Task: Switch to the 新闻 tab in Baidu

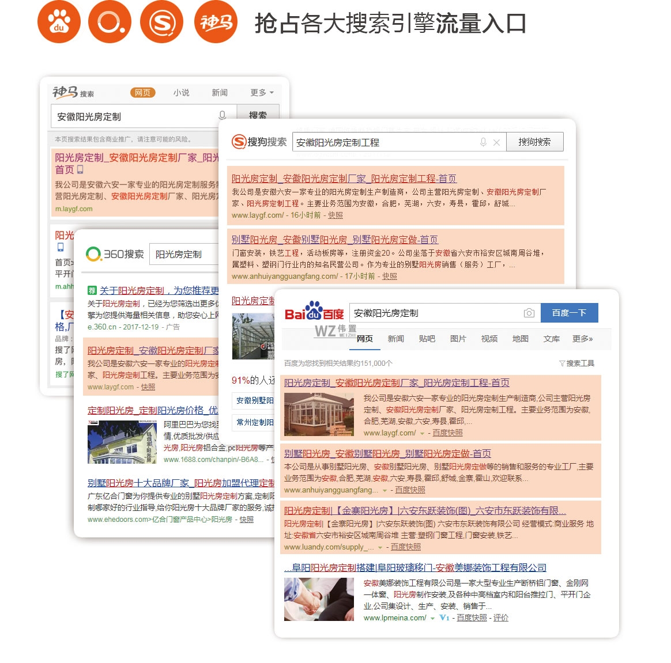Action: tap(395, 339)
